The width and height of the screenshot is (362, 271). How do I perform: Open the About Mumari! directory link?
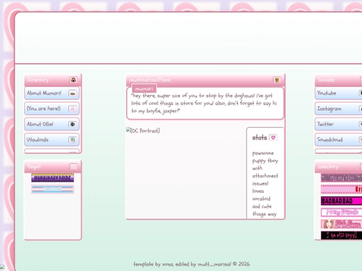[x=52, y=93]
